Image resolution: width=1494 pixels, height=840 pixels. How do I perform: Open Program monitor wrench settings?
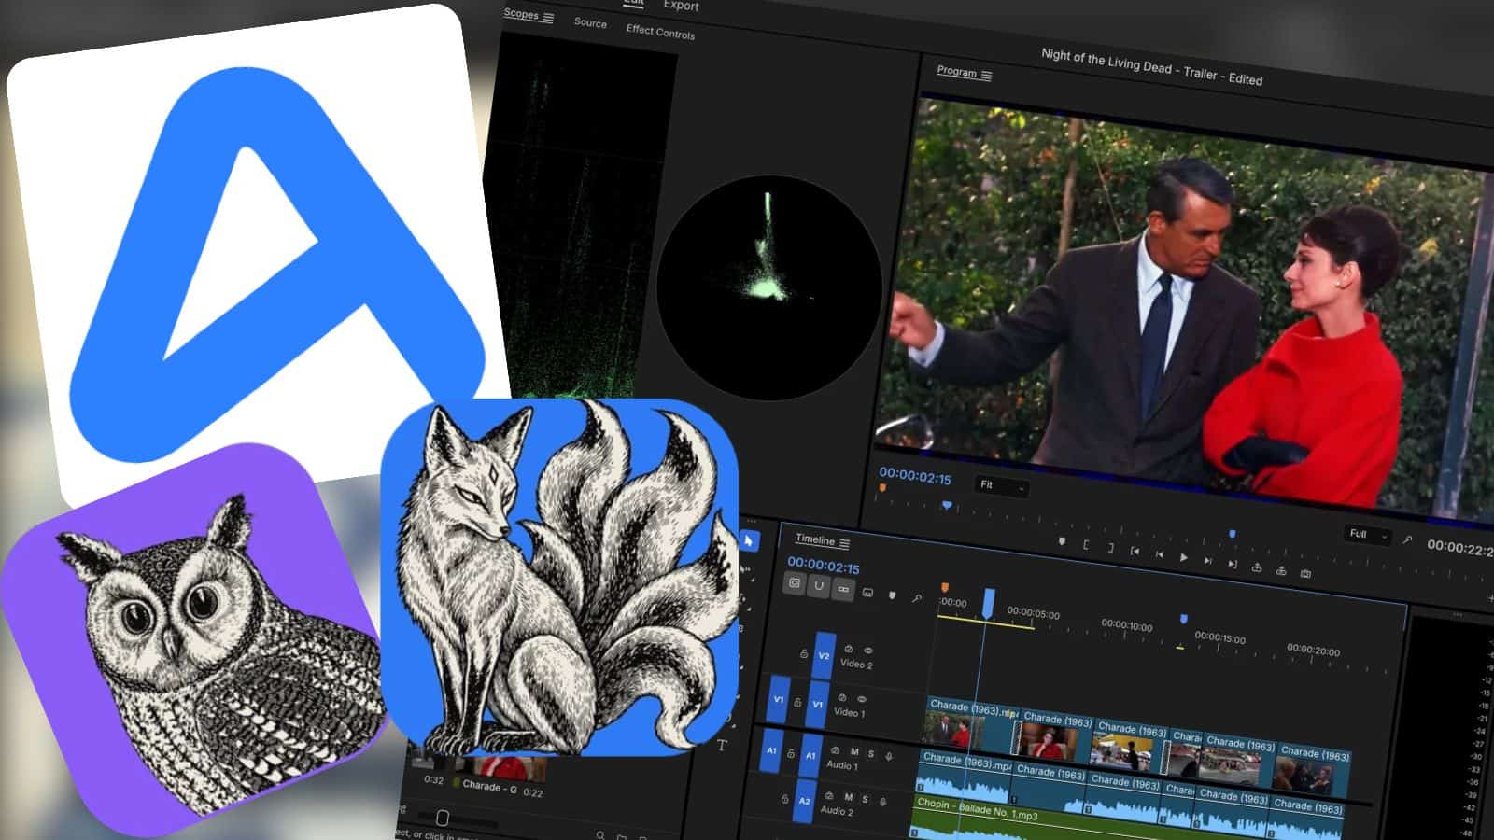pos(1407,539)
